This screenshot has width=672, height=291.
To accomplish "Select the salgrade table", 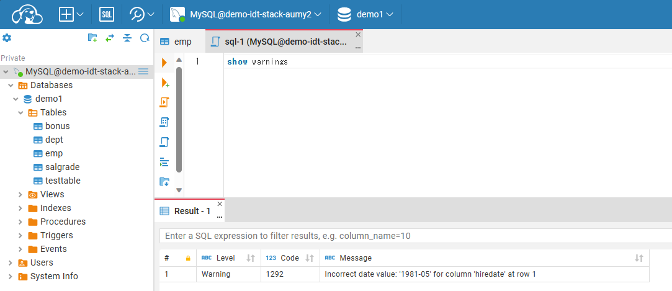I will point(62,167).
